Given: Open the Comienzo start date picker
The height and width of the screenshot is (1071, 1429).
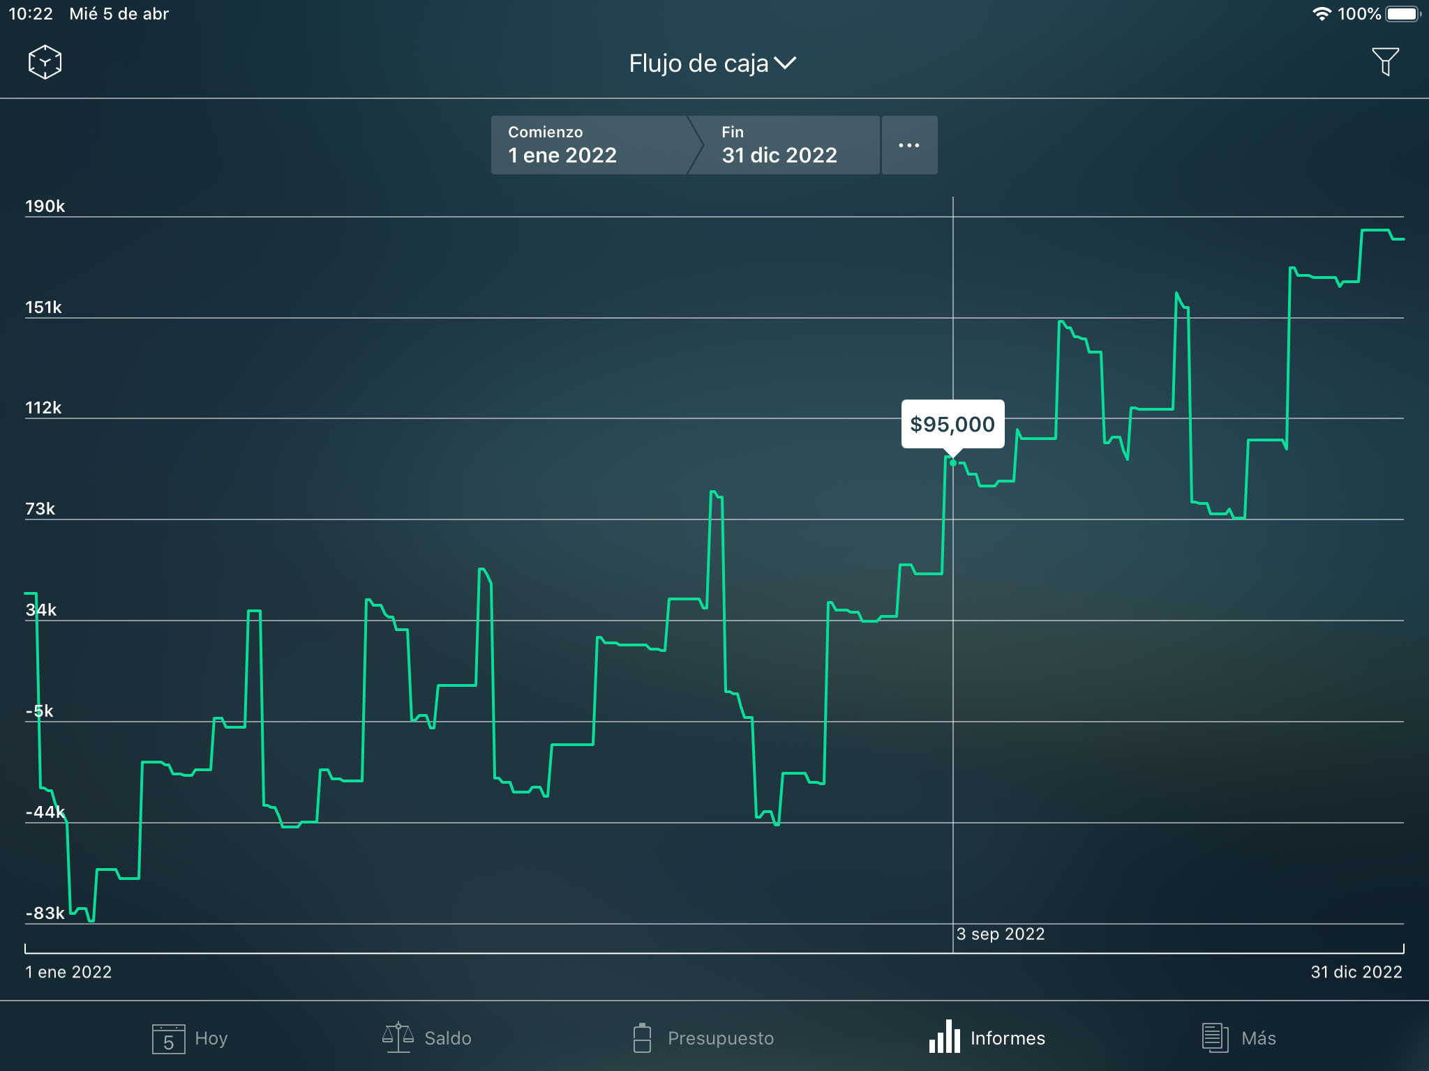Looking at the screenshot, I should pyautogui.click(x=590, y=144).
